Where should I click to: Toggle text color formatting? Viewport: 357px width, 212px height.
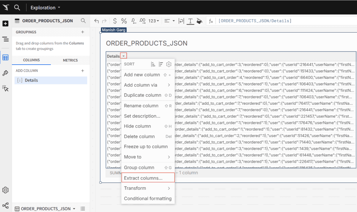(190, 21)
